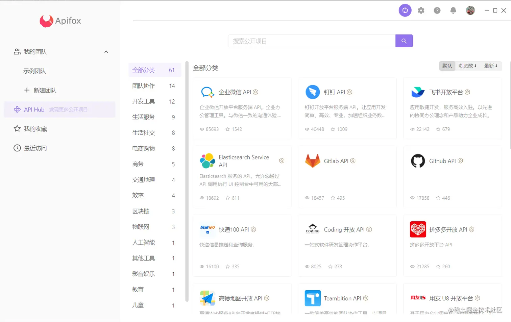511x322 pixels.
Task: Click 拼多多开放平台 API description text
Action: click(431, 245)
